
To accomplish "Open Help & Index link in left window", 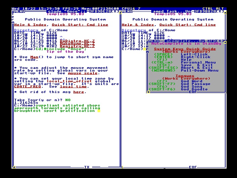I will (x=30, y=25).
